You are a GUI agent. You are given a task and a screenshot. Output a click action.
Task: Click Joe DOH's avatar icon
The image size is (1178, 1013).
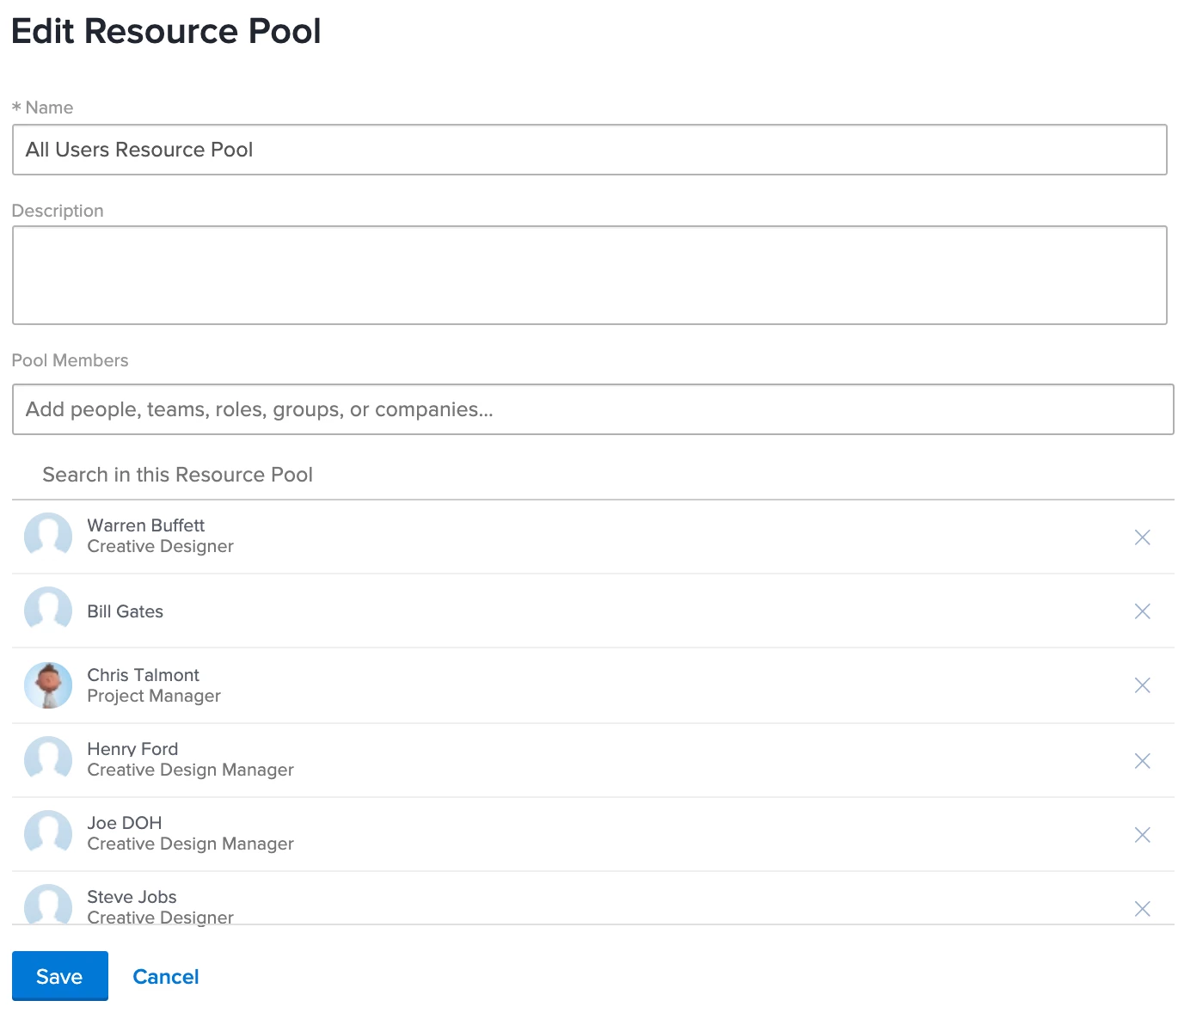[x=48, y=834]
